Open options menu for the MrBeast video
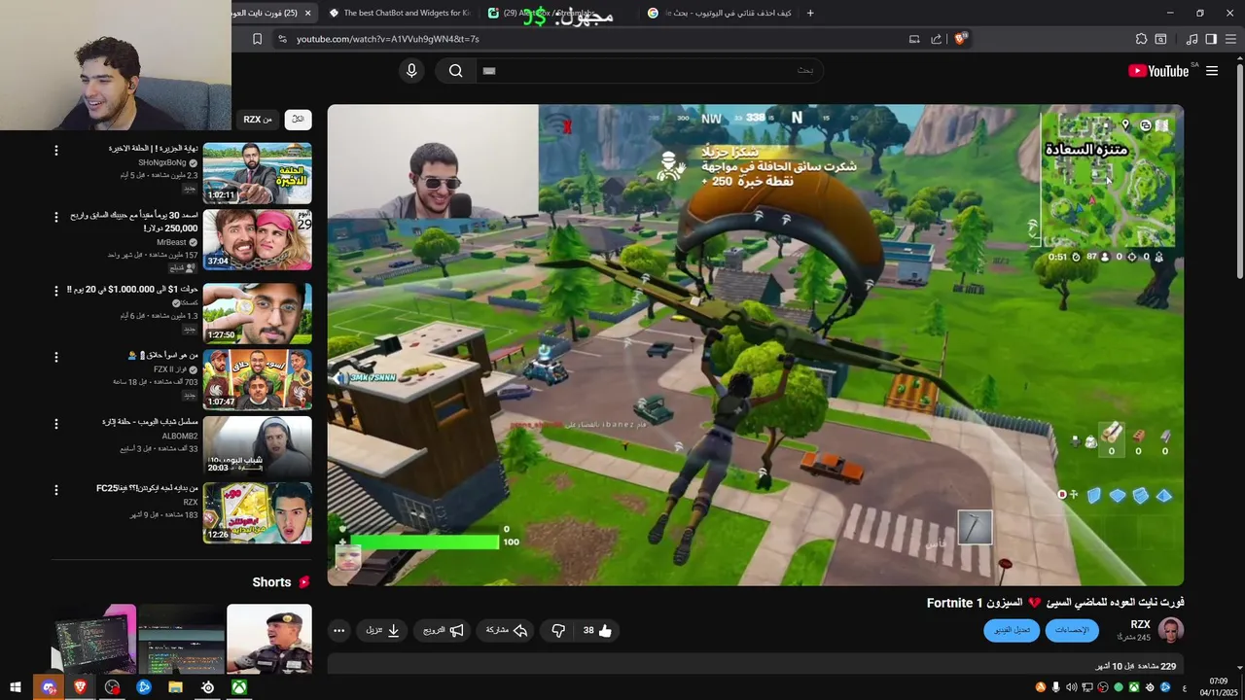Viewport: 1245px width, 700px height. [x=55, y=218]
